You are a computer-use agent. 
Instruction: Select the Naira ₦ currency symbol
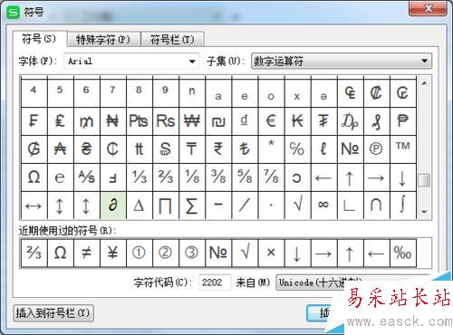(x=113, y=121)
